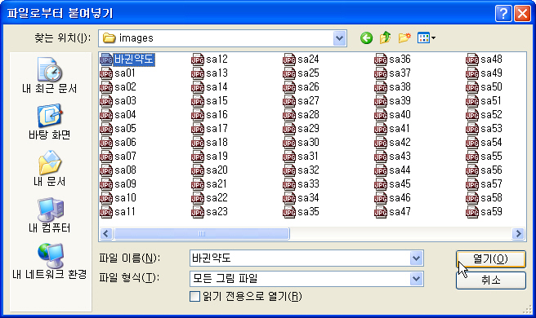
Task: Select file name sa21
Action: 217,184
